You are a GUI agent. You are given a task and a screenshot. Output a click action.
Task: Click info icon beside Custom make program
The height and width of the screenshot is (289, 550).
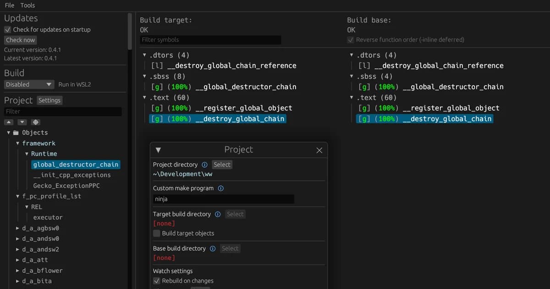pos(221,188)
